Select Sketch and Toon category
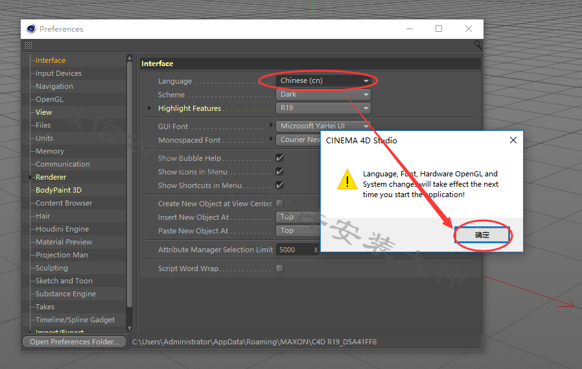Image resolution: width=582 pixels, height=369 pixels. (64, 281)
